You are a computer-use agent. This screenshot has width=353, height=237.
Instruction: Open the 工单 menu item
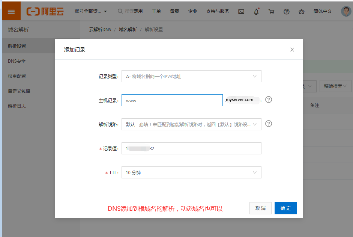click(156, 11)
